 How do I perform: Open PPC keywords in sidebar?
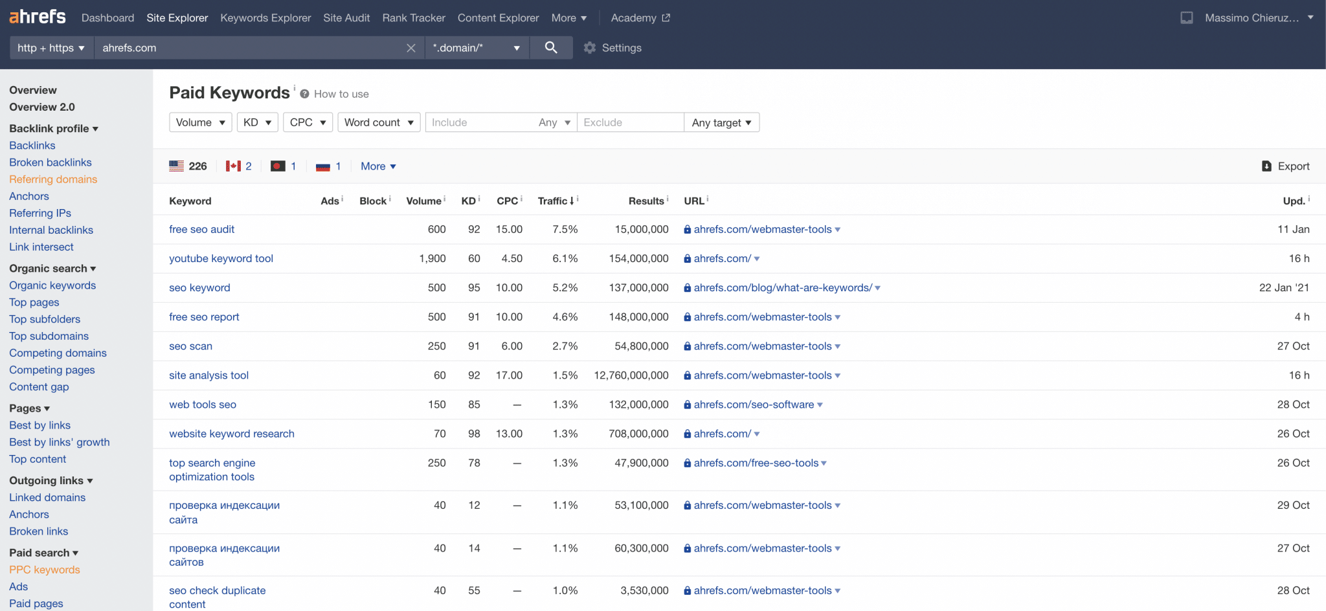point(45,570)
